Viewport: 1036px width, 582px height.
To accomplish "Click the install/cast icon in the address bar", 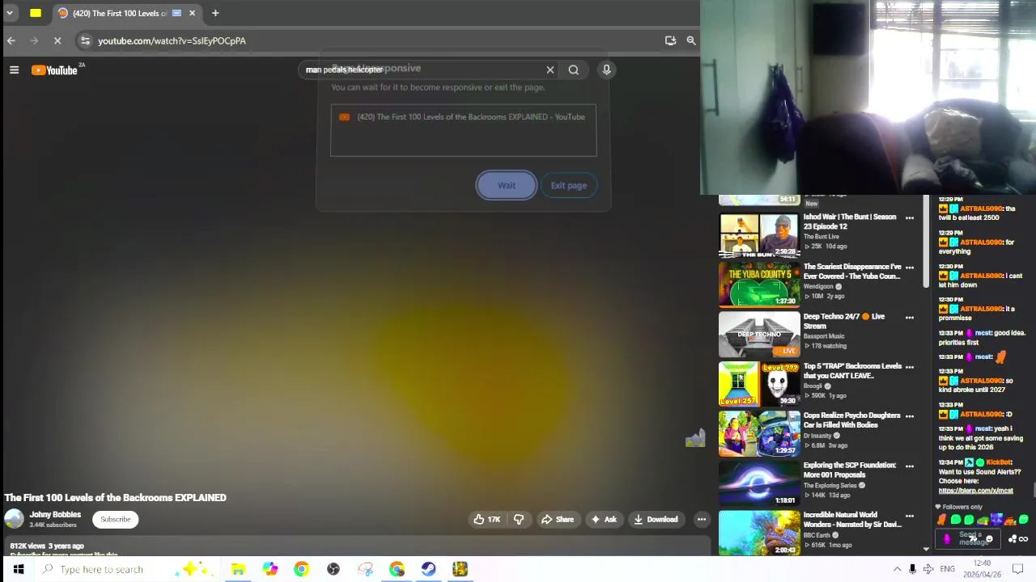I will coord(670,40).
